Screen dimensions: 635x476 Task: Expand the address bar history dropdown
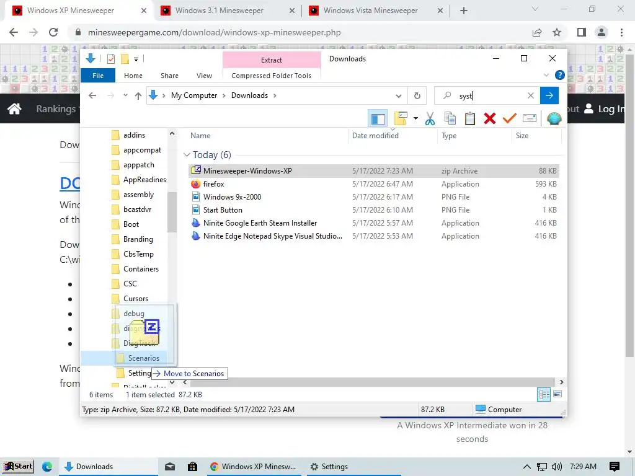tap(399, 96)
